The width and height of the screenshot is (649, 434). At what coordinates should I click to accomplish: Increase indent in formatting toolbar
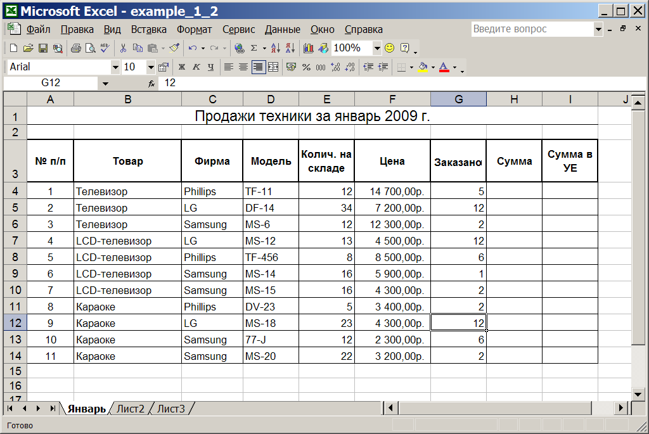pos(383,67)
